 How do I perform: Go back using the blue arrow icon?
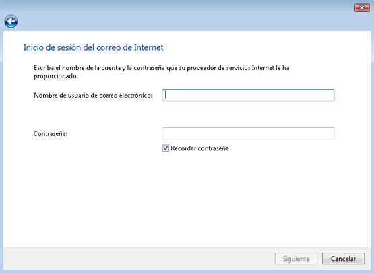[11, 22]
